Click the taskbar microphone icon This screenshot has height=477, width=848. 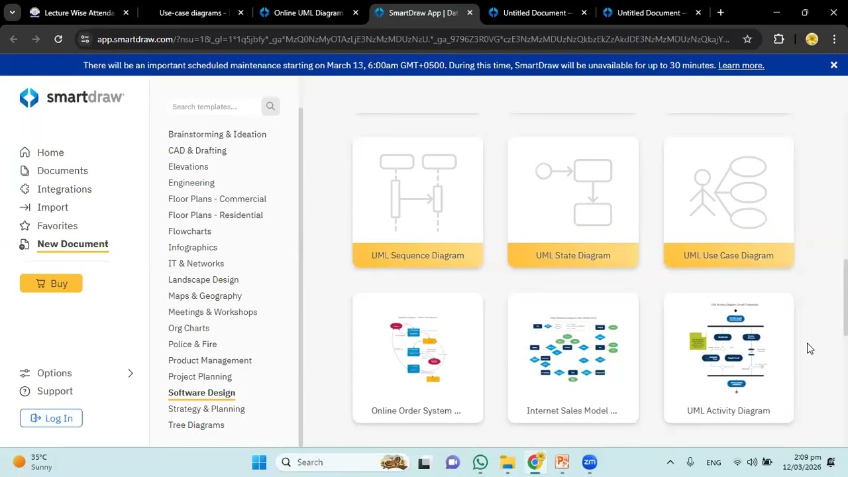point(690,462)
